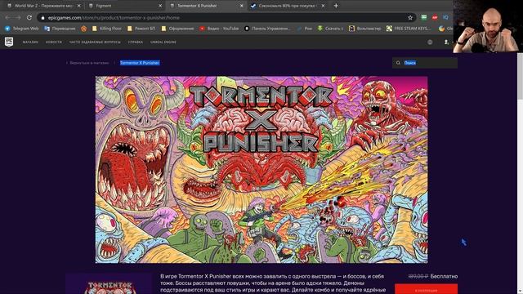
Task: Close the World War Z tab
Action: pos(78,6)
